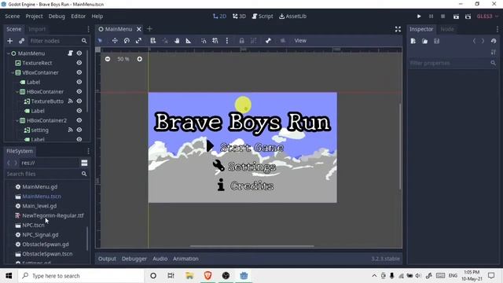The height and width of the screenshot is (283, 503).
Task: Lock selected object with lock icon
Action: tap(241, 41)
